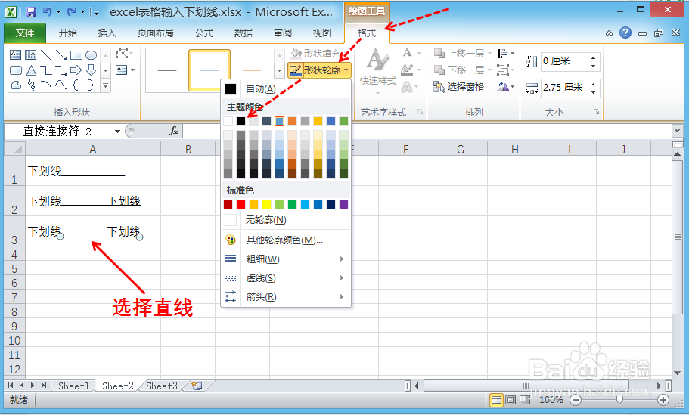
Task: Click the zoom in plus button
Action: (x=663, y=400)
